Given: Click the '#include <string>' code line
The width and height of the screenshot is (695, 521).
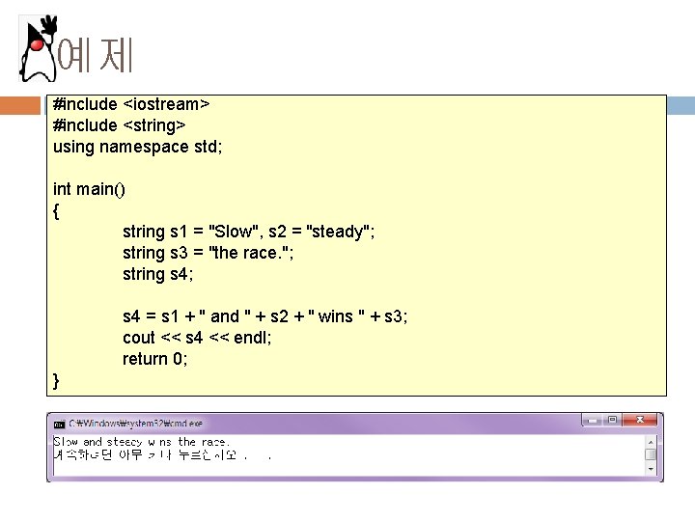Looking at the screenshot, I should [120, 125].
